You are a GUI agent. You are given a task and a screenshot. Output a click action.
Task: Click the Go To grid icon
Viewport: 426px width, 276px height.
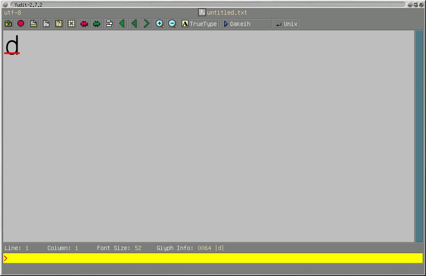[71, 24]
